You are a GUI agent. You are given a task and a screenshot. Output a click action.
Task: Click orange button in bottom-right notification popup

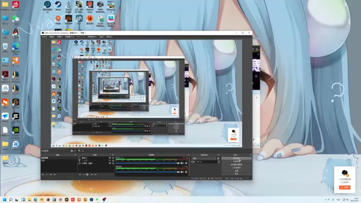[345, 187]
